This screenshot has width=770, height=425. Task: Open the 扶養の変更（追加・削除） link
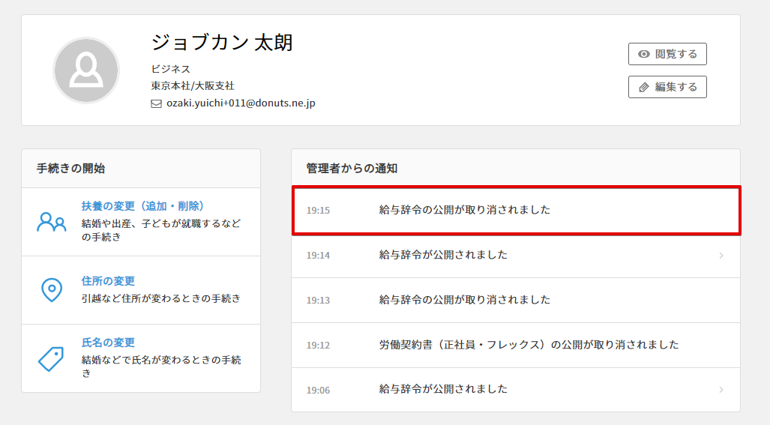pos(143,206)
